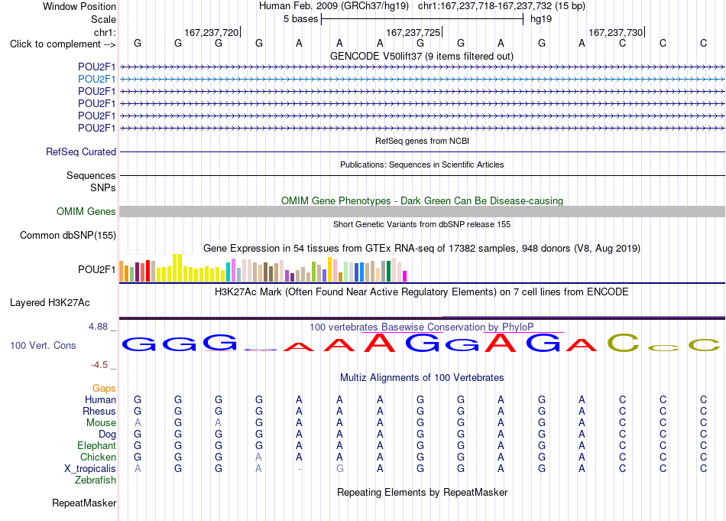Click the magenta bar in GTEx chart
726x521 pixels.
[x=405, y=276]
